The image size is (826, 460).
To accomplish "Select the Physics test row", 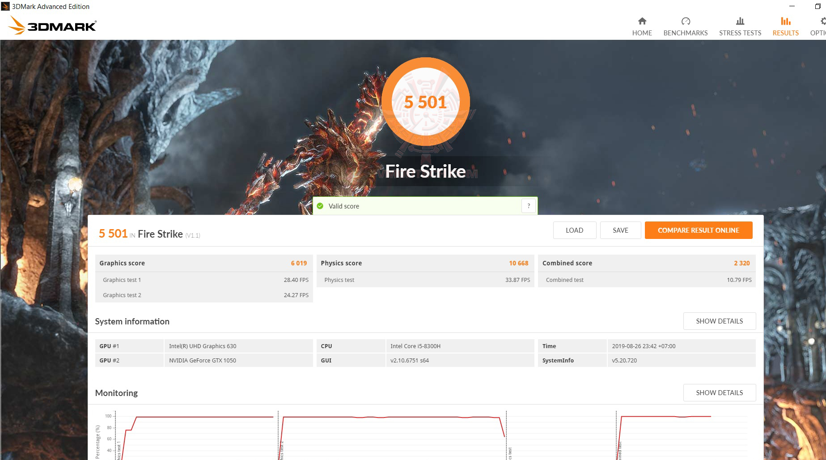I will (425, 280).
